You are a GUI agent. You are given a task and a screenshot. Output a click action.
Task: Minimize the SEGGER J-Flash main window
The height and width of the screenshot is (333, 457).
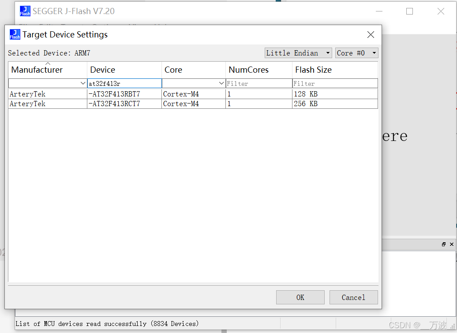point(379,11)
